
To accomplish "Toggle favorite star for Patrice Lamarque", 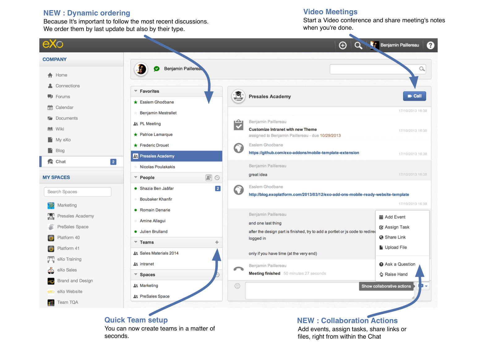I will (135, 135).
